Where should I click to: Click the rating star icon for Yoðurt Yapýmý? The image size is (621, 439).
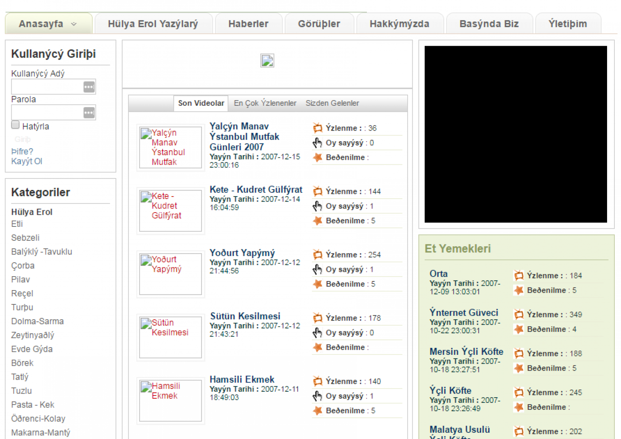317,284
